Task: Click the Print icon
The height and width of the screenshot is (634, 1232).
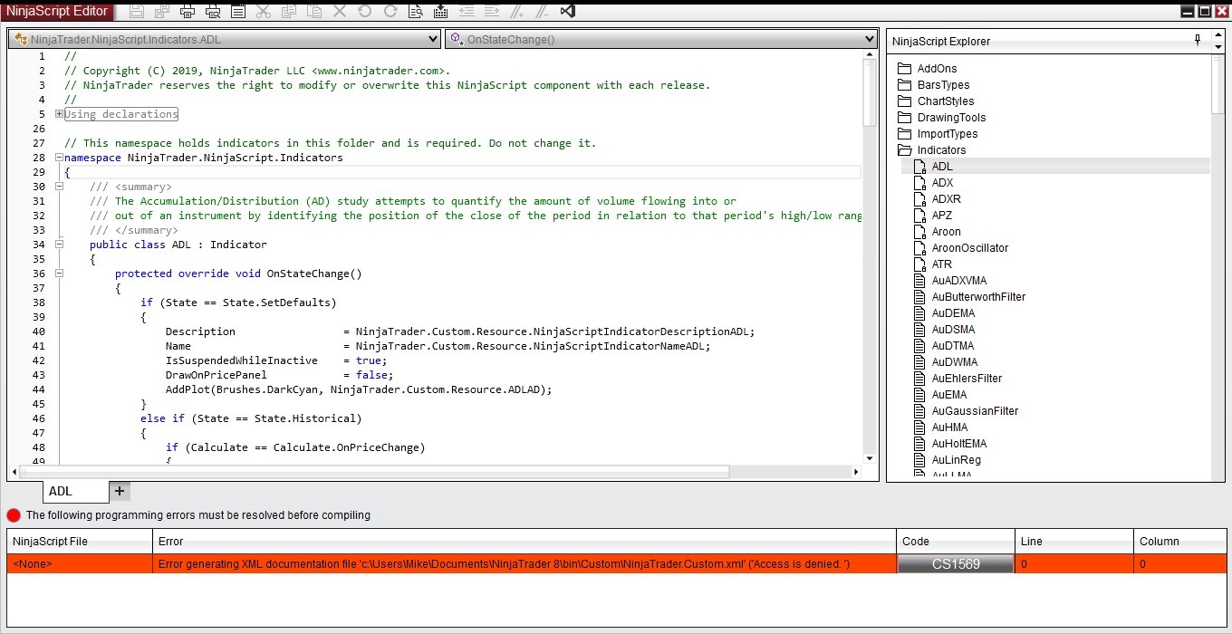Action: point(188,11)
